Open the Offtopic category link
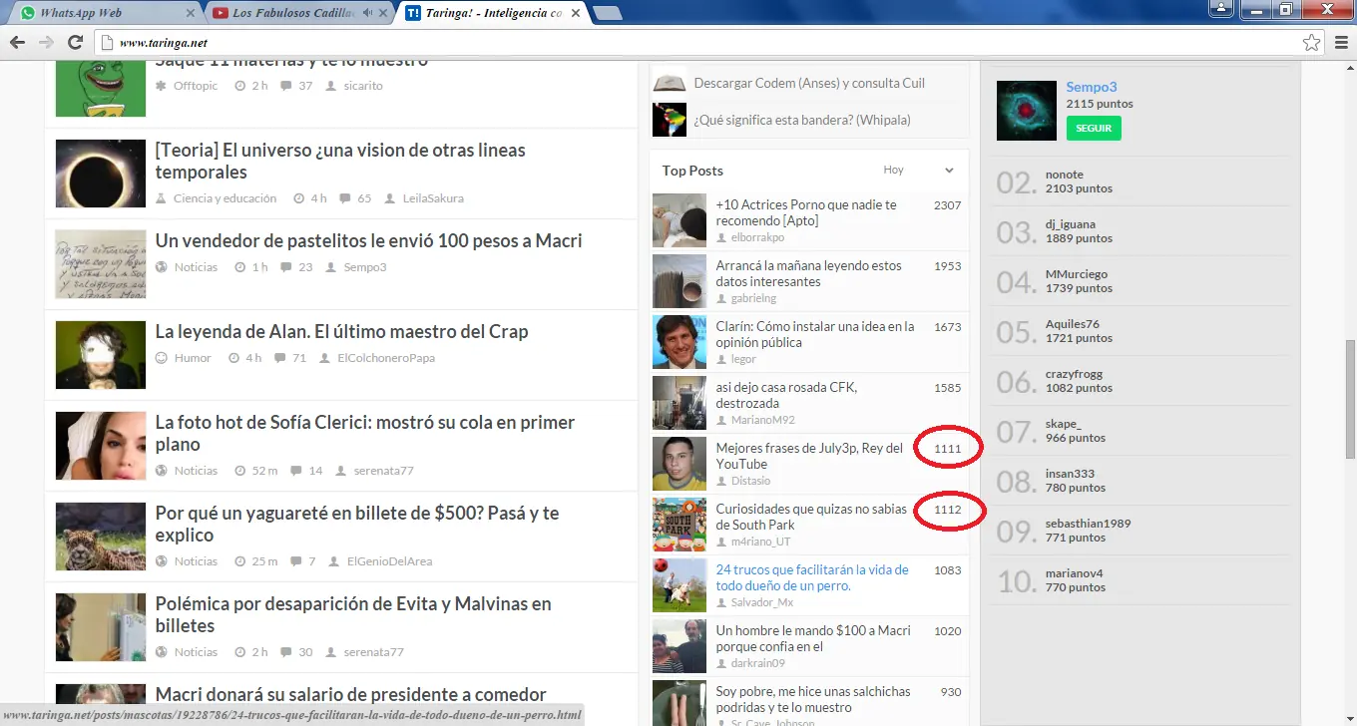 click(196, 86)
